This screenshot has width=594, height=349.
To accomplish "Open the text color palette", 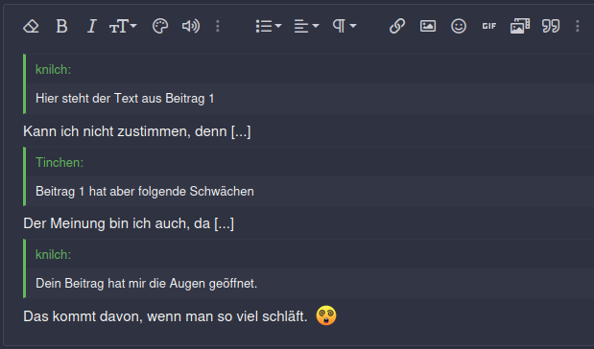I will click(x=160, y=26).
